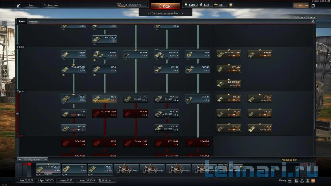
Task: Select the Арм 37.37.37 preset
Action: (25, 181)
